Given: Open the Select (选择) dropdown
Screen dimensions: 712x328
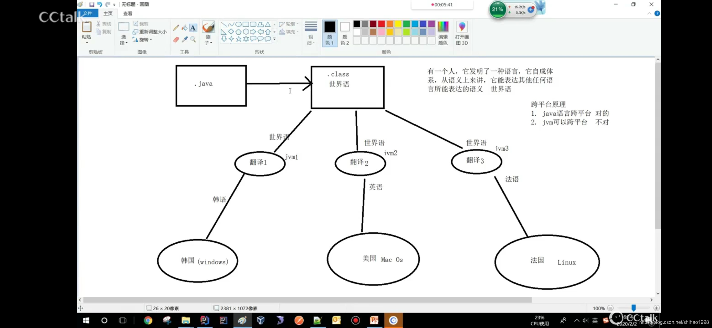Looking at the screenshot, I should pyautogui.click(x=124, y=40).
